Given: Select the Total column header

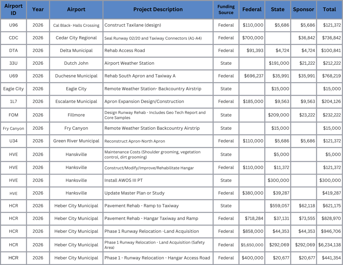Looking at the screenshot, I should [x=329, y=9].
